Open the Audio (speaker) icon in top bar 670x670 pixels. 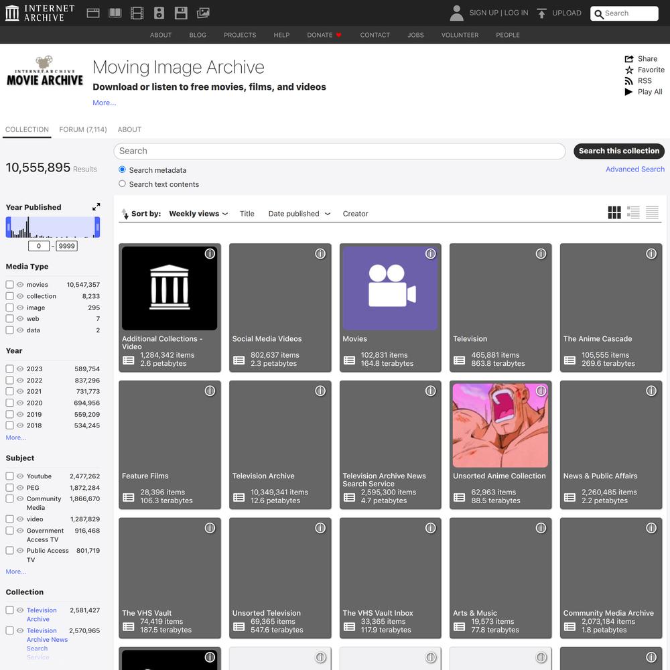[159, 13]
